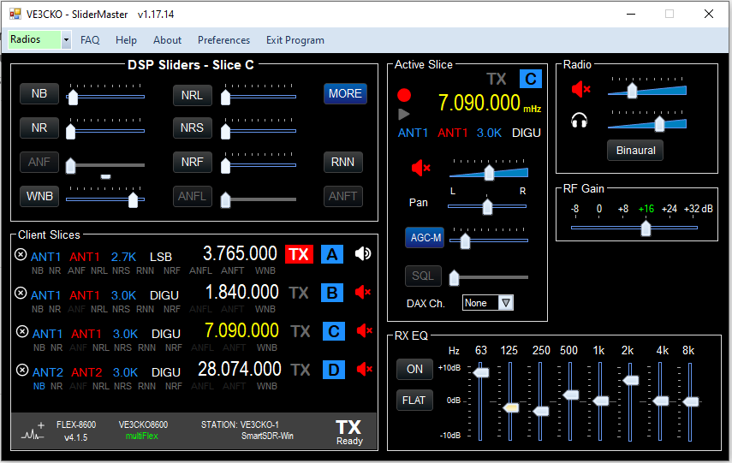
Task: Unmute slice D speaker icon
Action: click(364, 370)
